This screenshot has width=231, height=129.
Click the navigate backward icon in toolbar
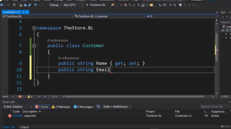tap(1, 5)
